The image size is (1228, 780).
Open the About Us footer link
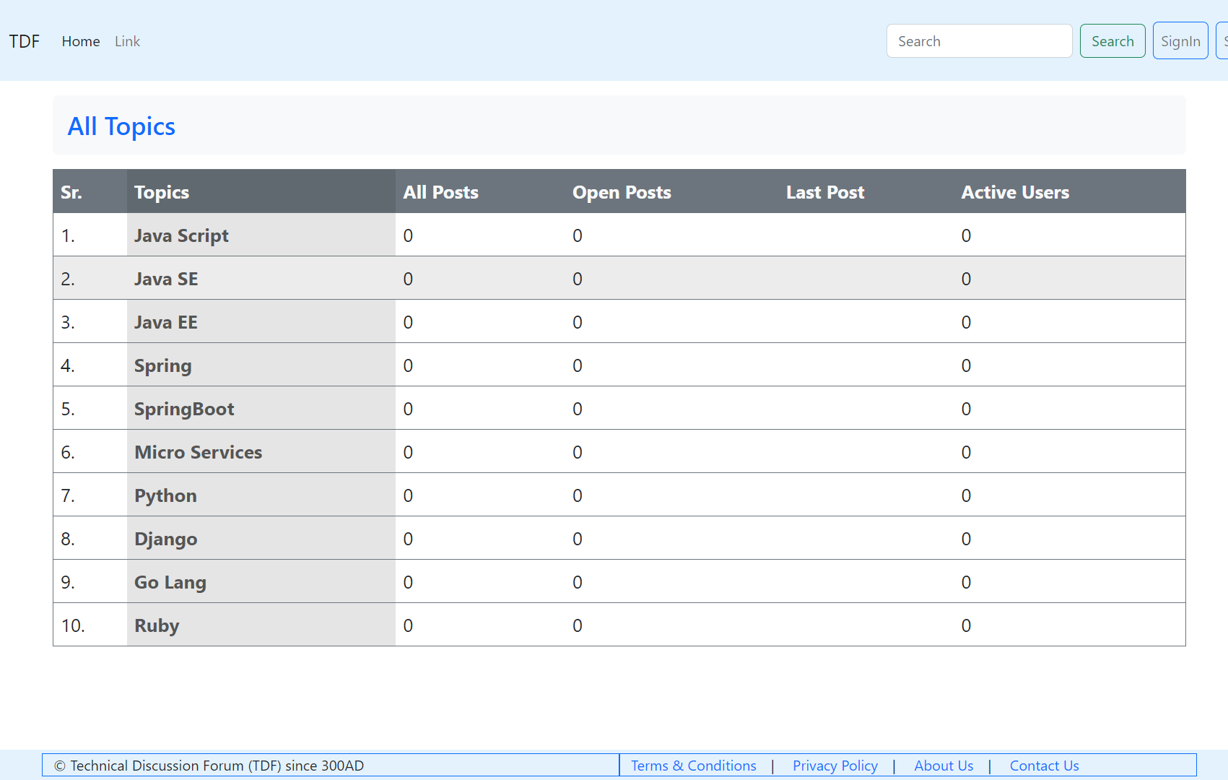point(944,766)
